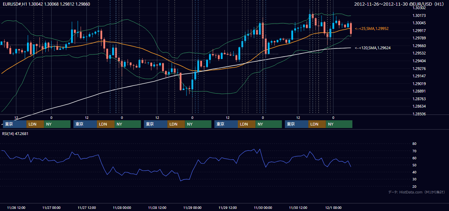Screen dimensions: 449x211
Task: Click price axis value 1.29660
Action: coord(419,46)
